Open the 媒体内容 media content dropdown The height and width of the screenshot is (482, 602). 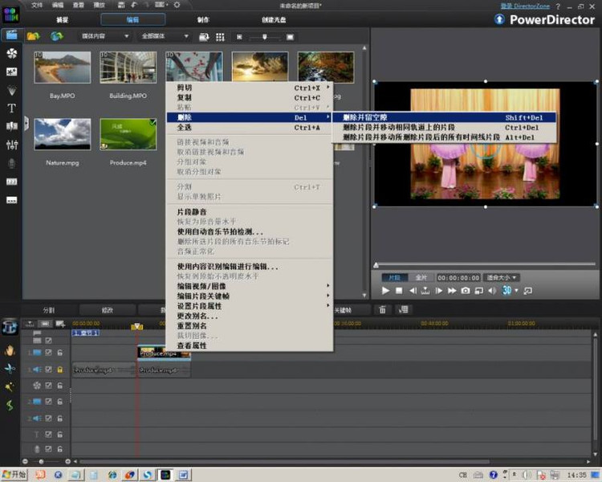point(104,36)
